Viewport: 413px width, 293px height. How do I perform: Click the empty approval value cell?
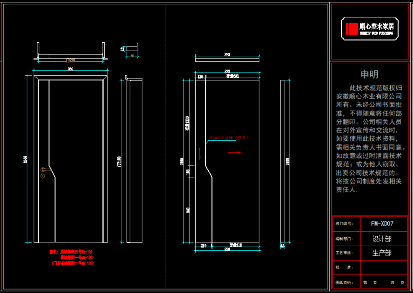tap(384, 267)
